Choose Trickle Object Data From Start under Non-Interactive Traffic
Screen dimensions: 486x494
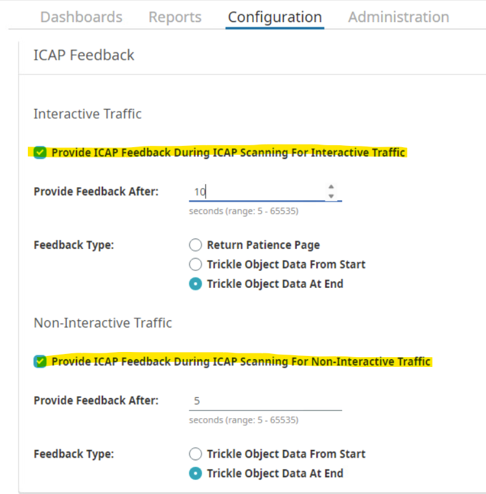tap(196, 454)
